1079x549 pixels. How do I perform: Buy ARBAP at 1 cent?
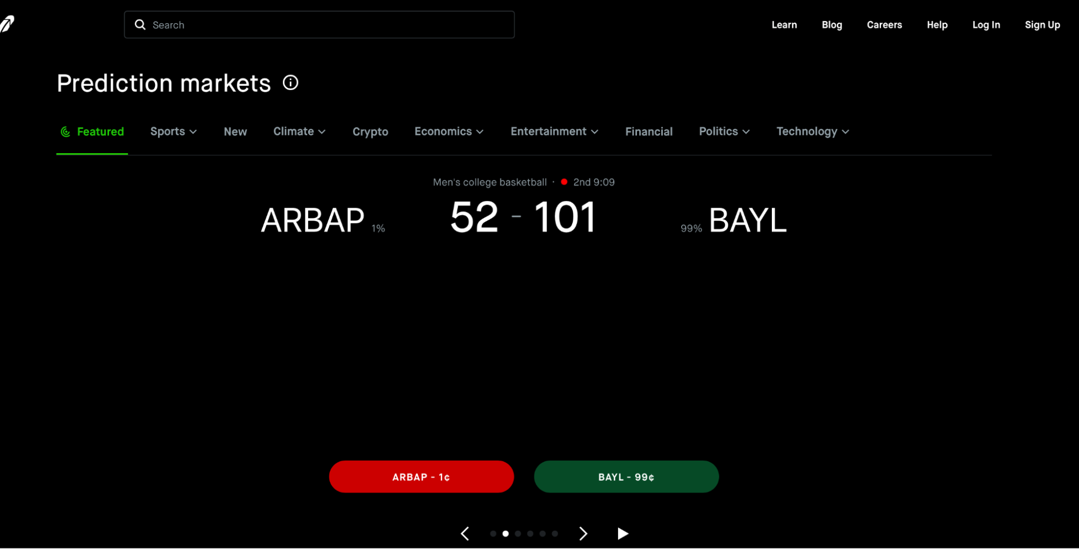click(x=422, y=476)
